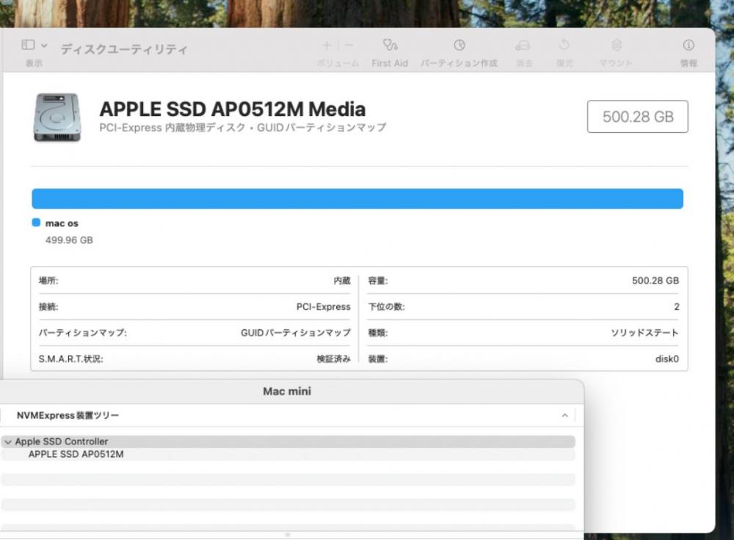734x540 pixels.
Task: Open the パーティション作成 partition icon
Action: click(459, 45)
